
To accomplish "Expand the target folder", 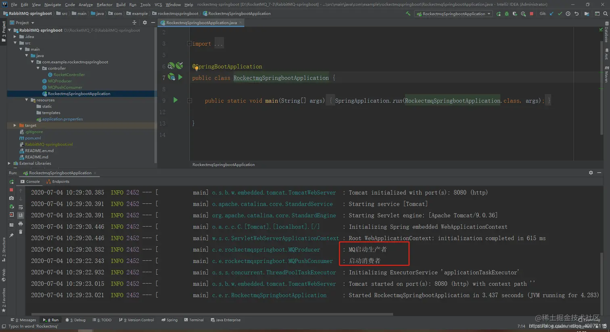I will pos(15,125).
